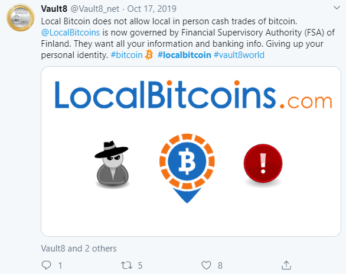Click the orange Bitcoin emoji symbol
This screenshot has height=274, width=346.
(149, 54)
